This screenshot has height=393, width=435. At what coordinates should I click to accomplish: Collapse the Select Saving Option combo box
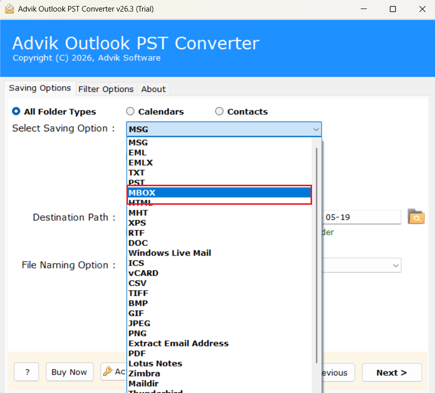point(224,129)
